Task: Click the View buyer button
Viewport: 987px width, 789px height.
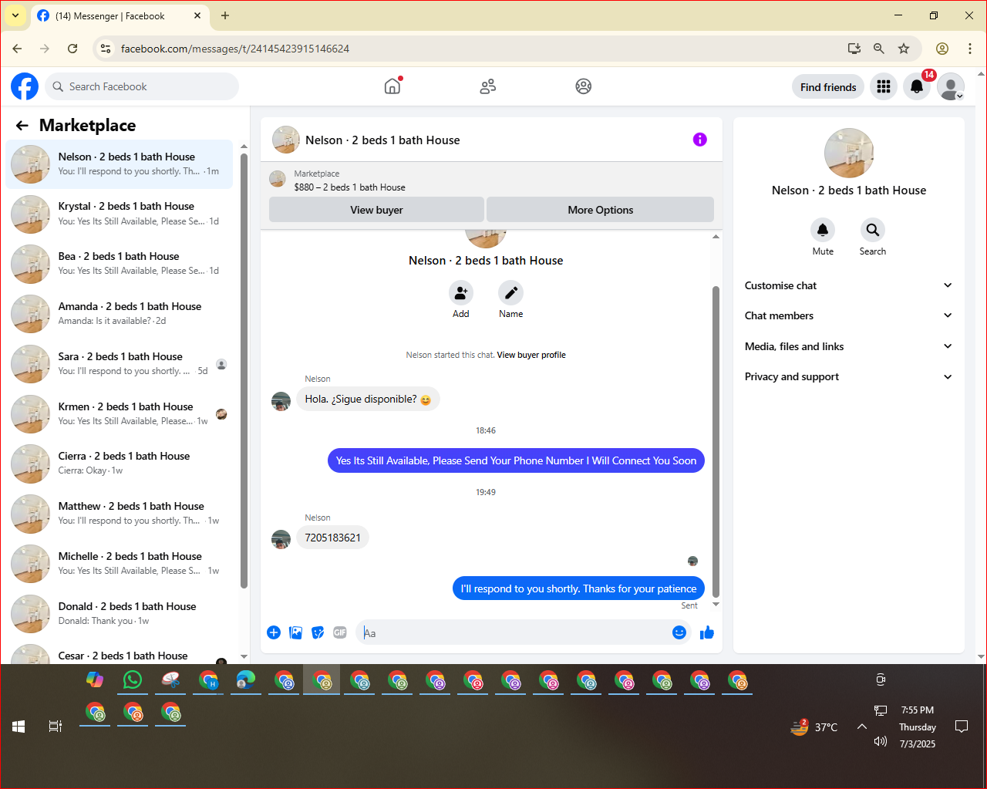Action: tap(376, 210)
